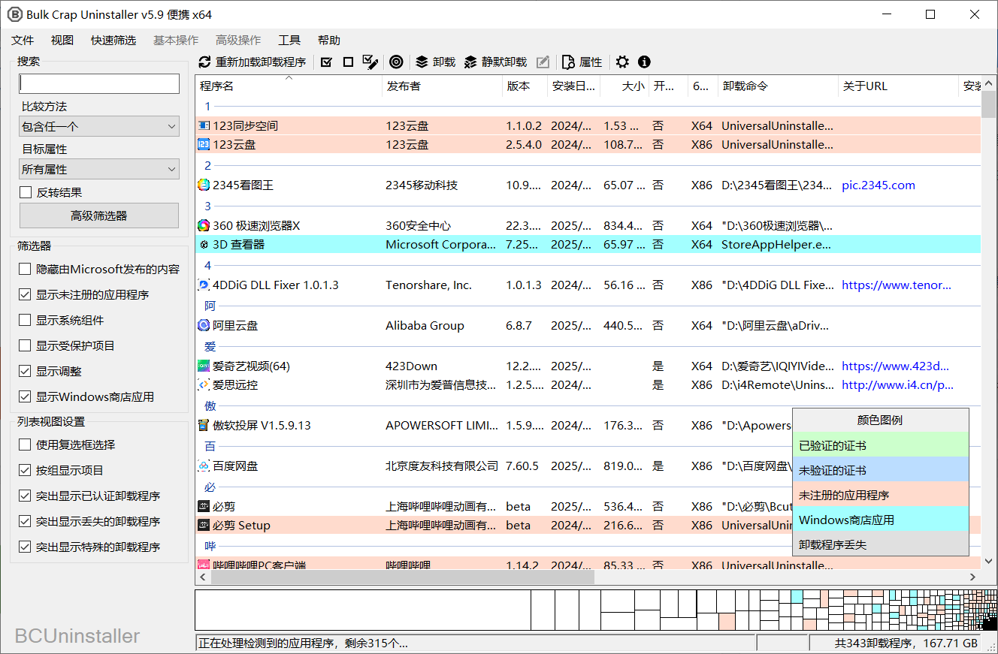Click the 高级筛选器 button

coord(99,215)
